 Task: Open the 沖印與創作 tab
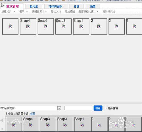(56, 7)
